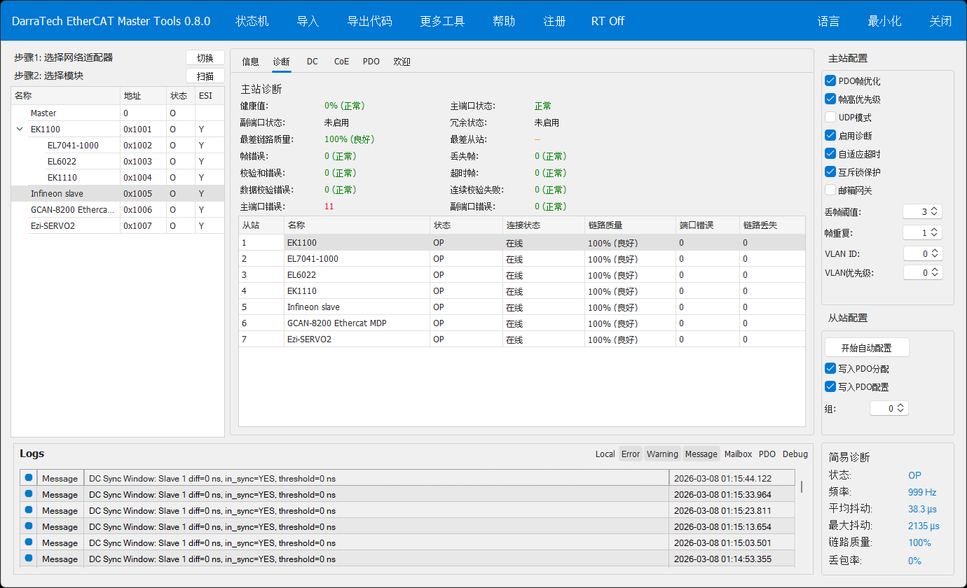
Task: Open the 导出代码 menu
Action: coord(369,21)
